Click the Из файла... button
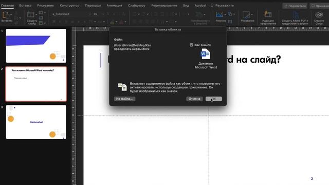 coord(124,99)
